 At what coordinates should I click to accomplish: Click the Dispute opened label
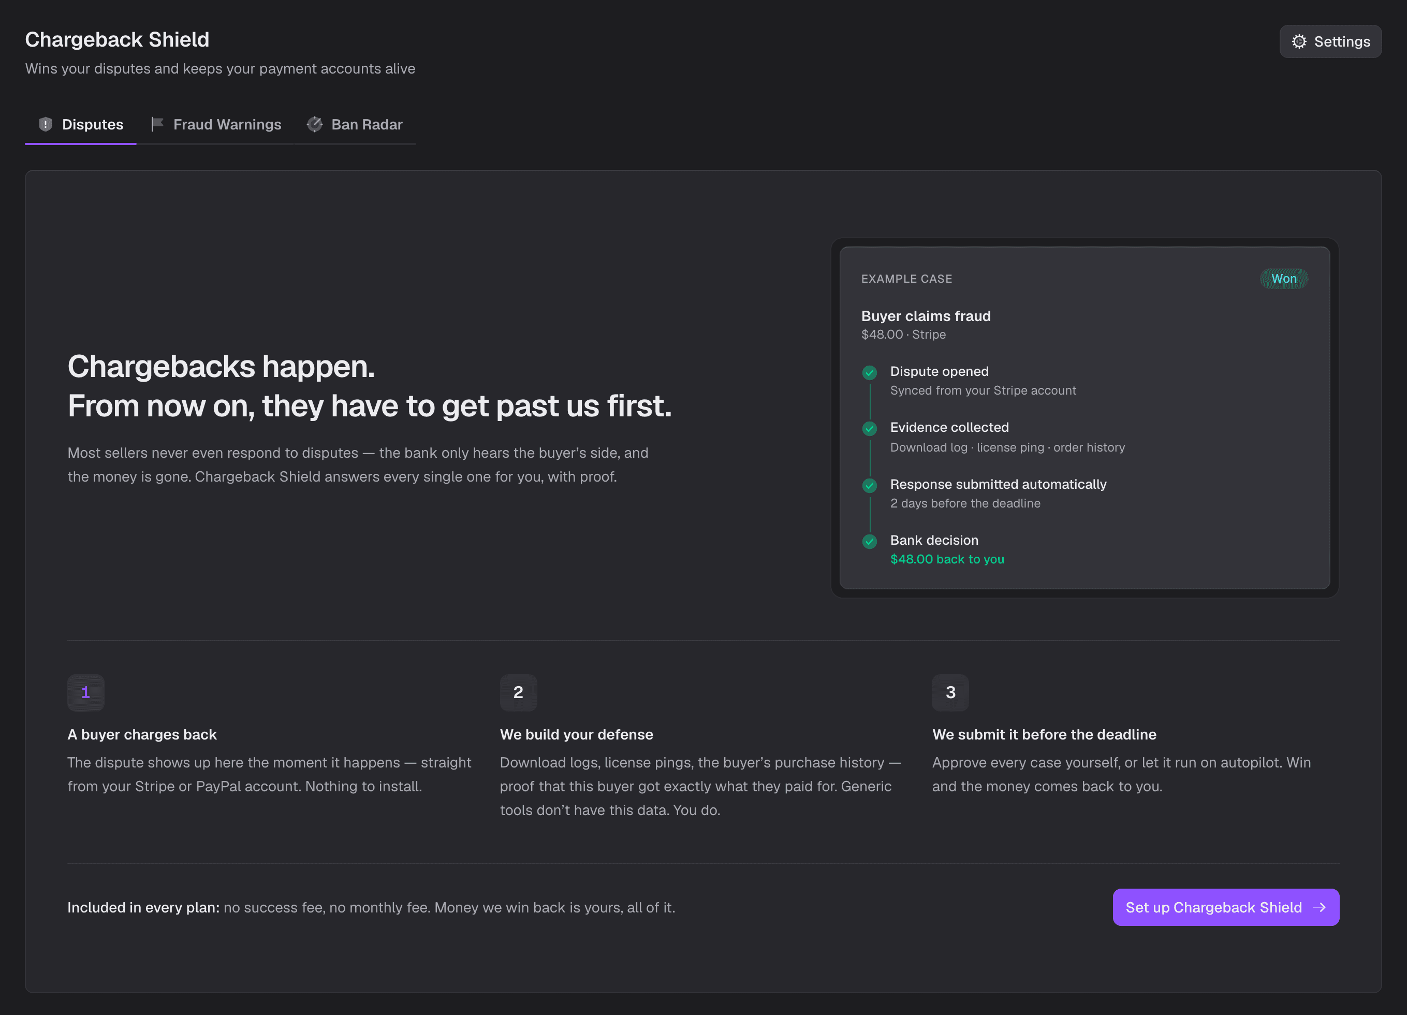(x=939, y=371)
